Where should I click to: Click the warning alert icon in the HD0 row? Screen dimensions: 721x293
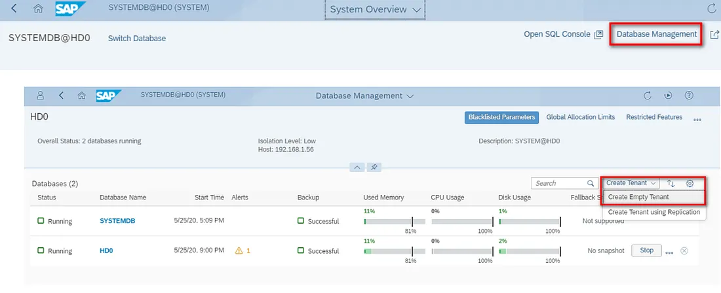tap(239, 250)
